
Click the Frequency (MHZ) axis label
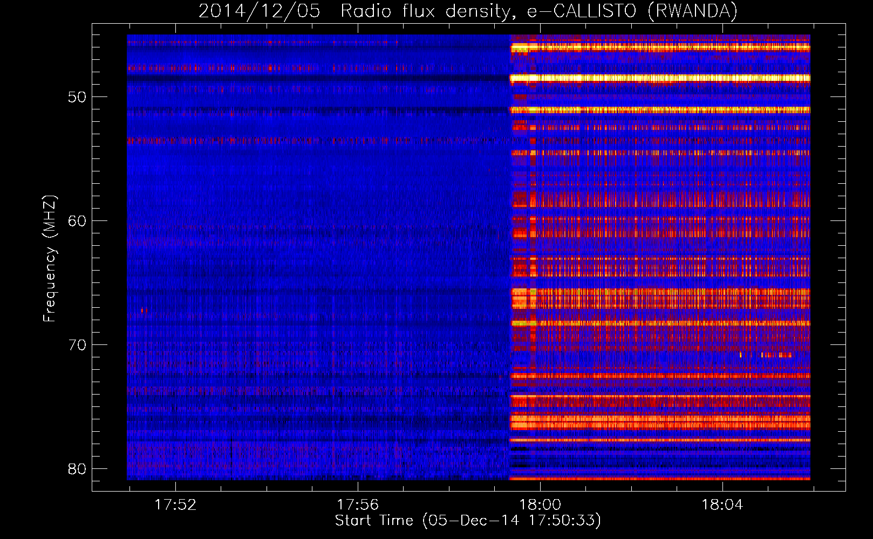click(x=50, y=258)
